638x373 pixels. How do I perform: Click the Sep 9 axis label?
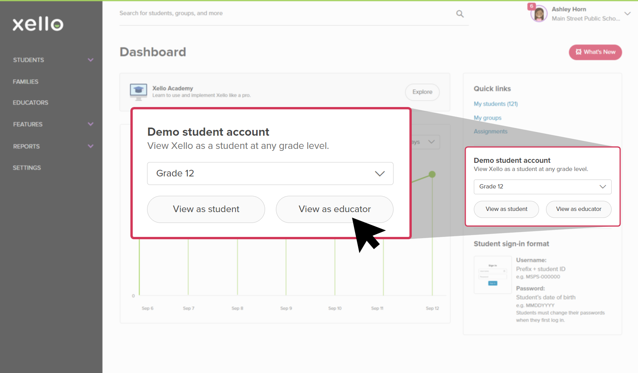point(286,309)
